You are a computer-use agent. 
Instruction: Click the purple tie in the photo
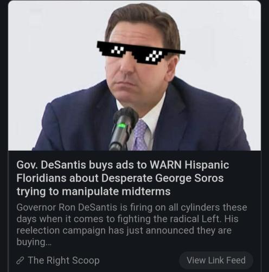[x=140, y=135]
